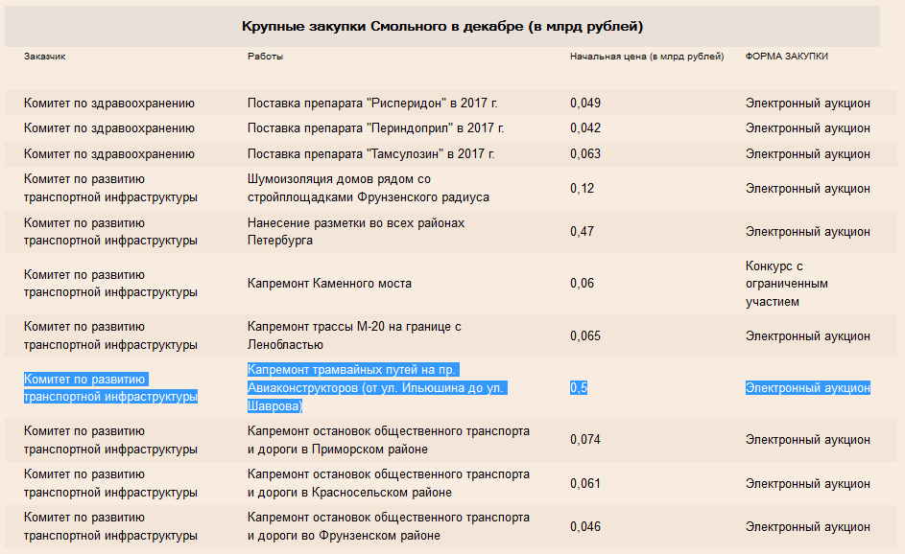Click the highlighted price value 0,5
Image resolution: width=905 pixels, height=554 pixels.
coord(579,388)
